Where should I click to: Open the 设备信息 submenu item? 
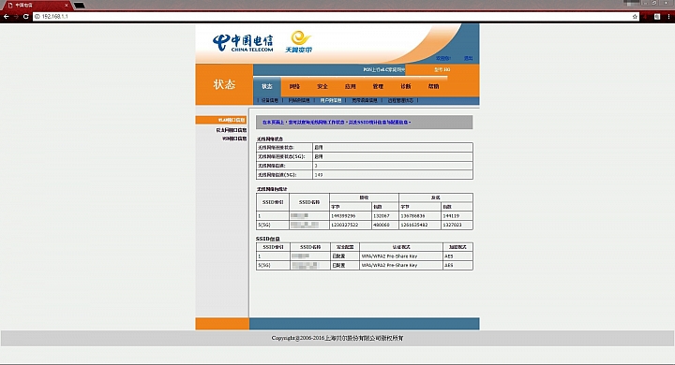[270, 100]
